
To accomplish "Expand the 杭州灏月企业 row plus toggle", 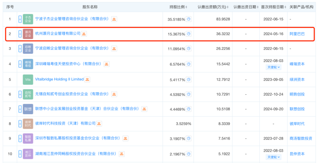I will pos(20,34).
